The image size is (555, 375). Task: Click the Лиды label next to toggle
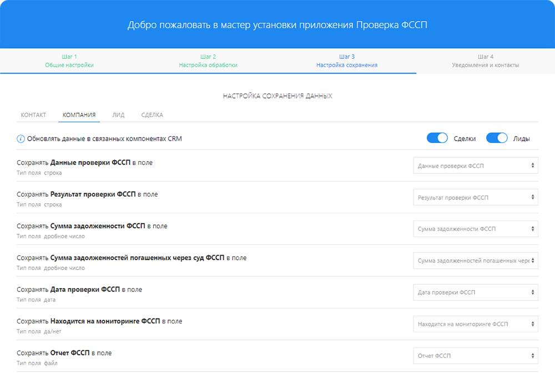click(x=521, y=138)
